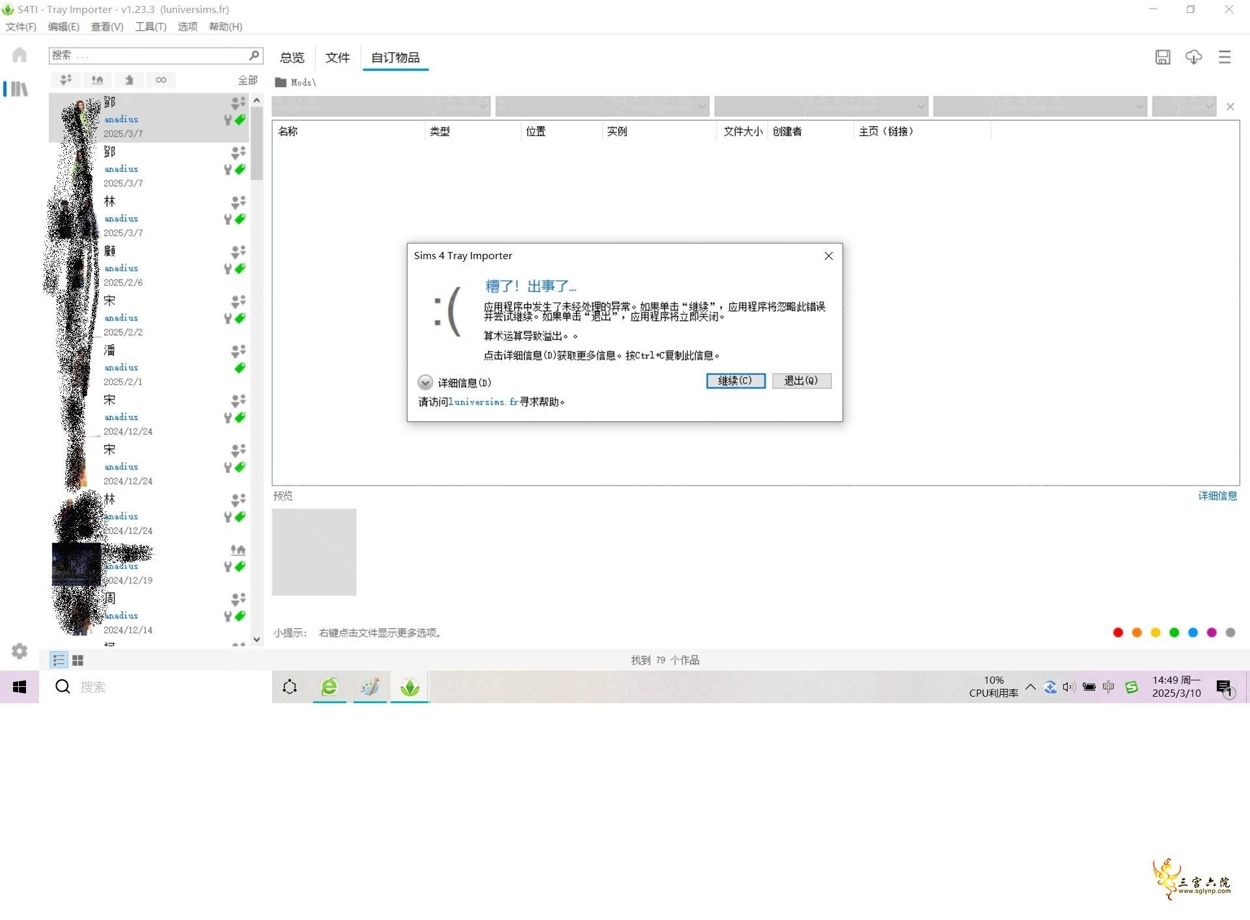
Task: Open Task View on taskbar
Action: pos(290,687)
